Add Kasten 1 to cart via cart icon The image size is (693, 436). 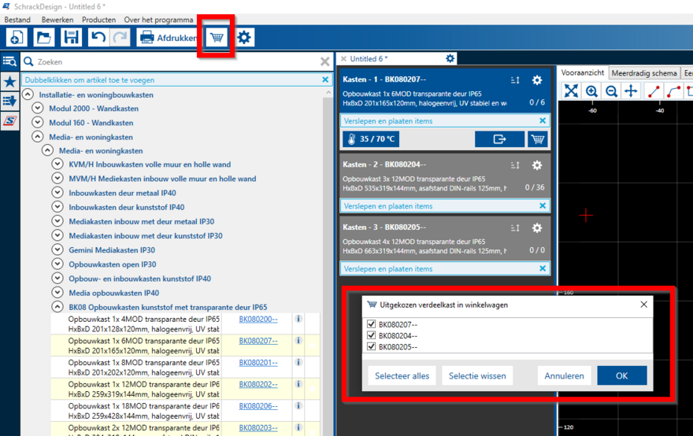coord(537,139)
